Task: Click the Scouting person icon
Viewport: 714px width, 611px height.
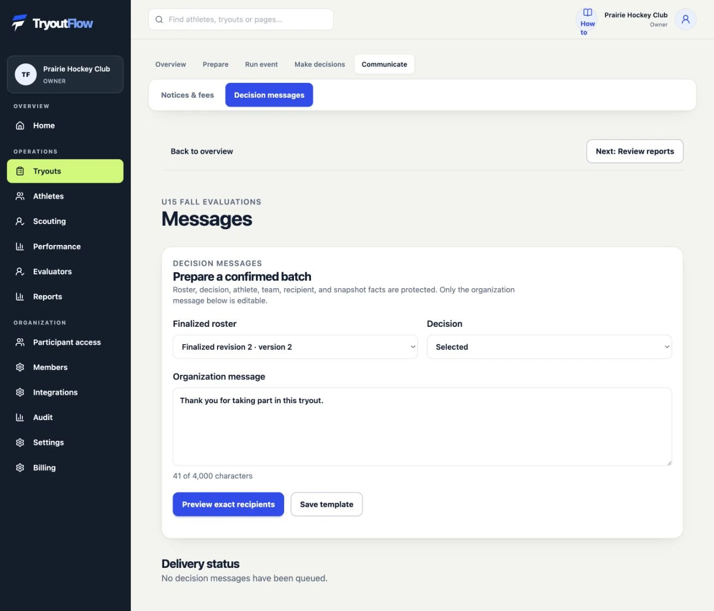Action: pyautogui.click(x=20, y=221)
